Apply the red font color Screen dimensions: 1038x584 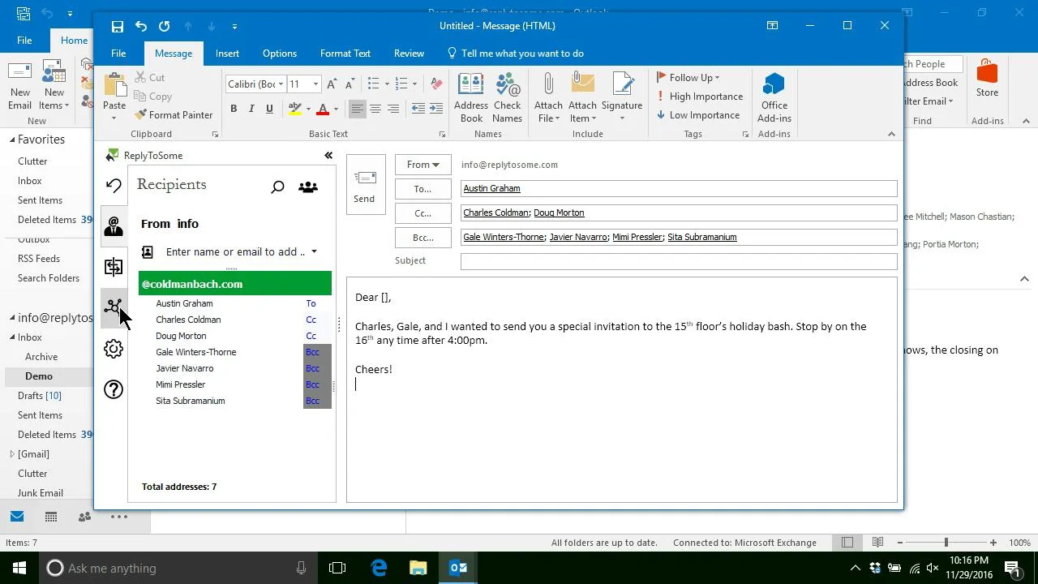[x=323, y=109]
